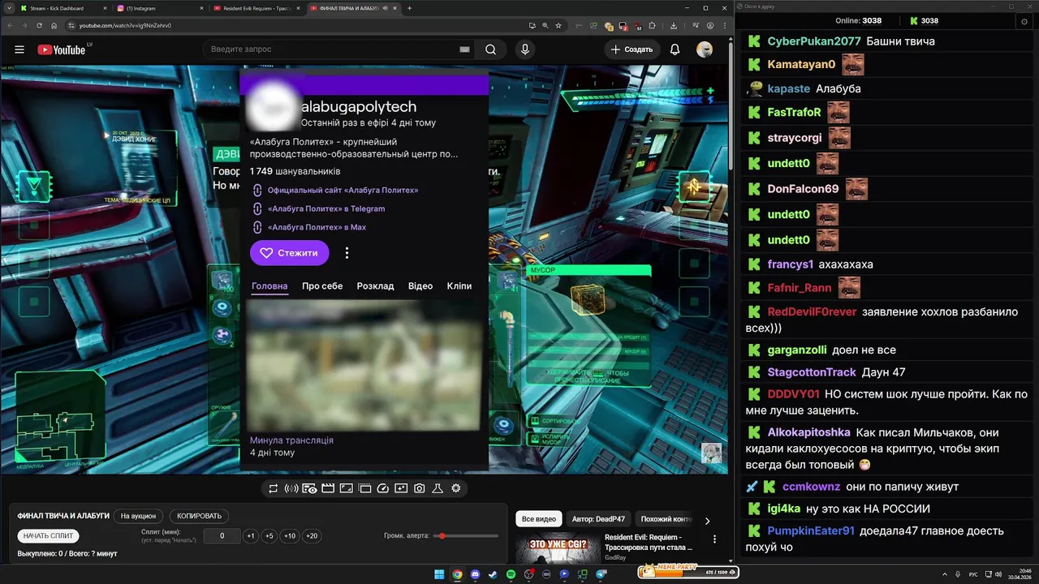Viewport: 1039px width, 584px height.
Task: Click the flask experiments icon
Action: click(x=438, y=488)
